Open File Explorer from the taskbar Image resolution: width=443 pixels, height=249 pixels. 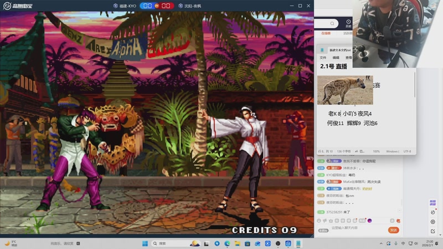point(238,243)
